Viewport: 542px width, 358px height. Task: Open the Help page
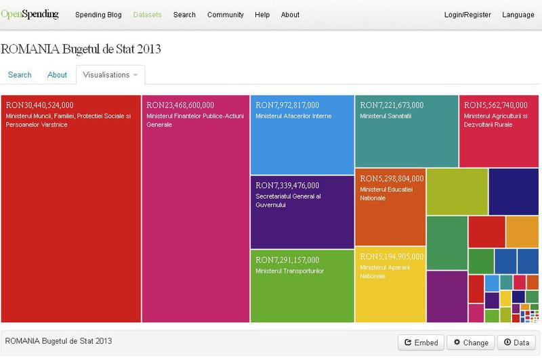click(262, 15)
